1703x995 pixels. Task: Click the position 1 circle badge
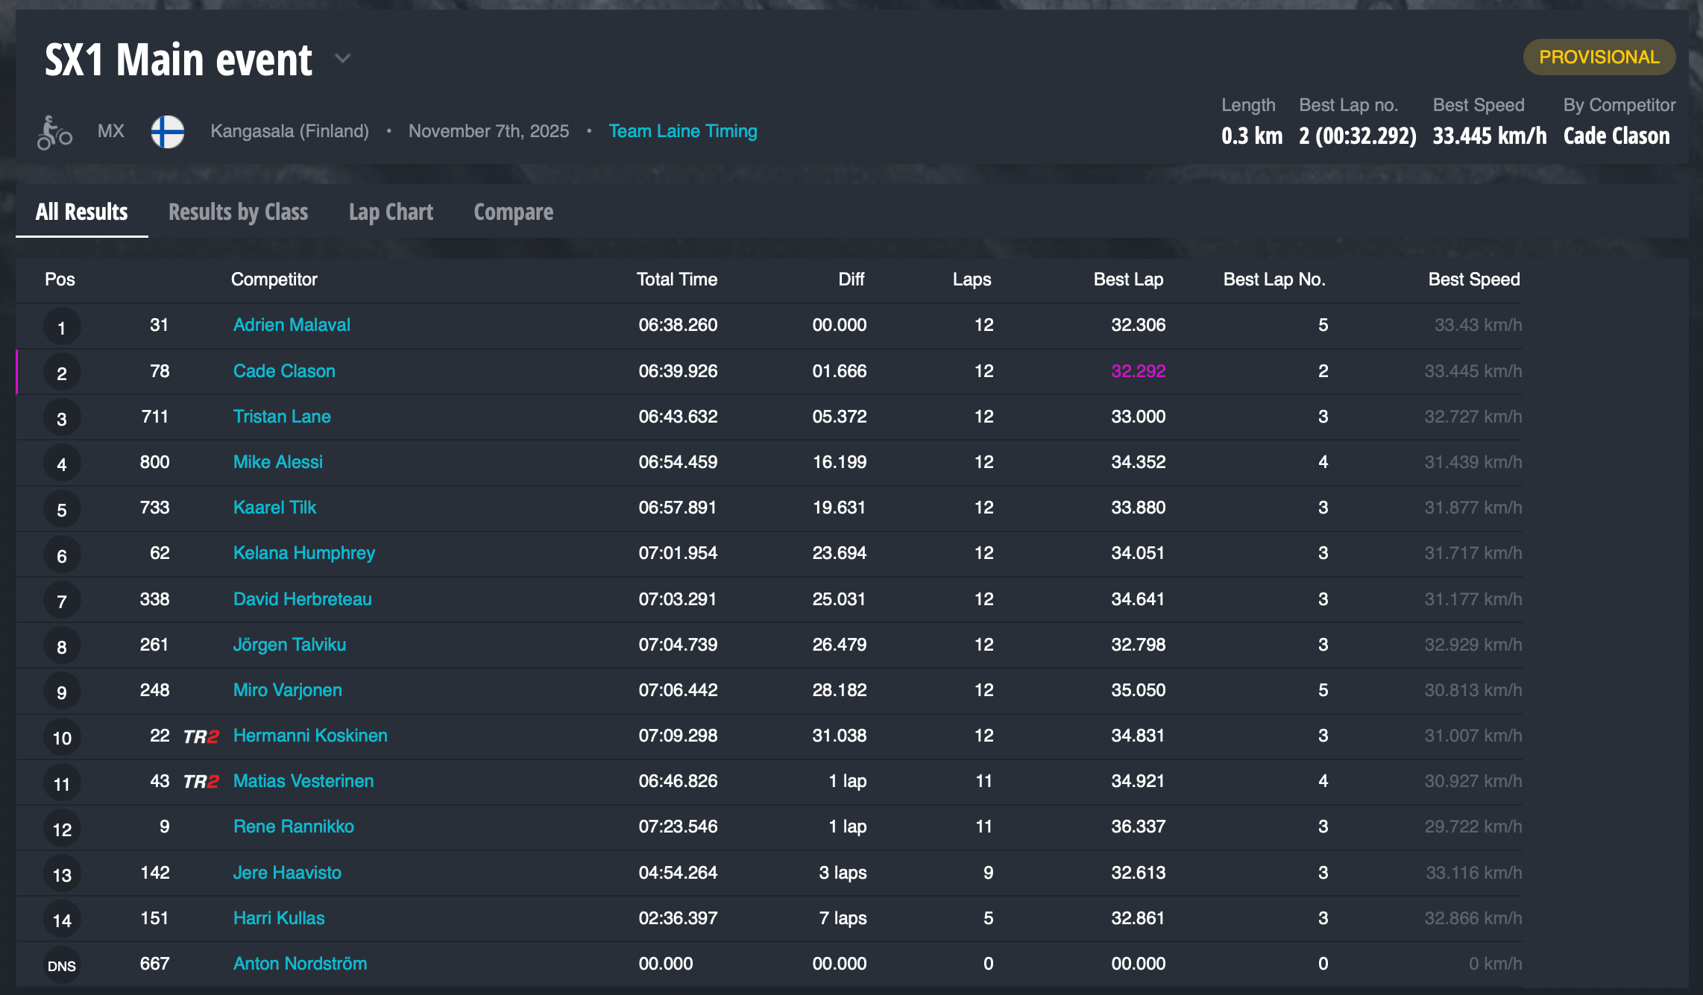(62, 327)
